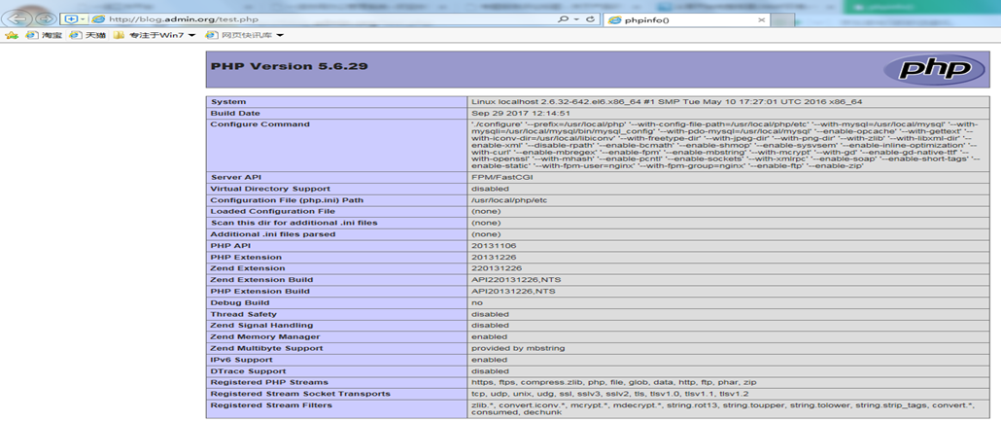The width and height of the screenshot is (1001, 421).
Task: Click the search magnifier in the address bar
Action: 563,19
